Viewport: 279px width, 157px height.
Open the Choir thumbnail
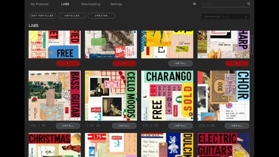point(224,96)
